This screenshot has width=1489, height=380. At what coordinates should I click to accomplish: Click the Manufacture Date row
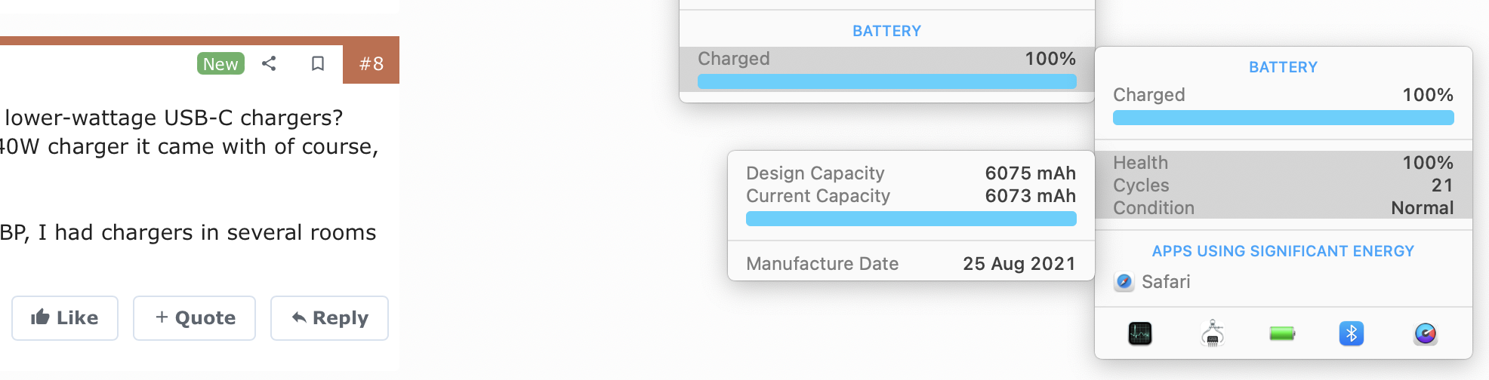coord(911,264)
